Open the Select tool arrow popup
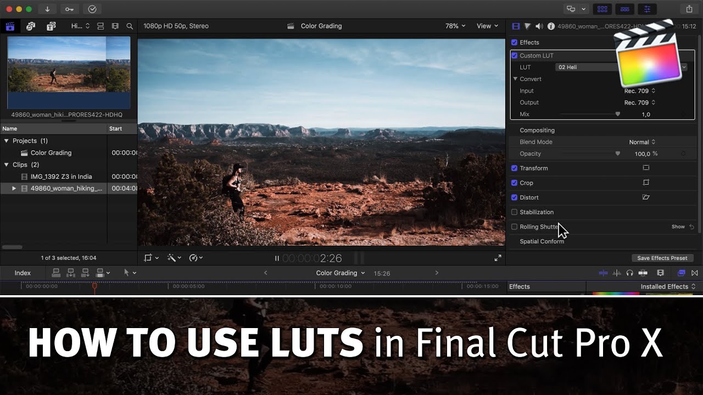The image size is (703, 395). 130,273
